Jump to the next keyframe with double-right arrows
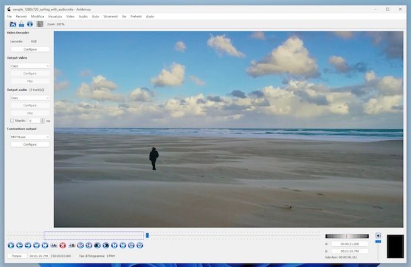 (45, 245)
